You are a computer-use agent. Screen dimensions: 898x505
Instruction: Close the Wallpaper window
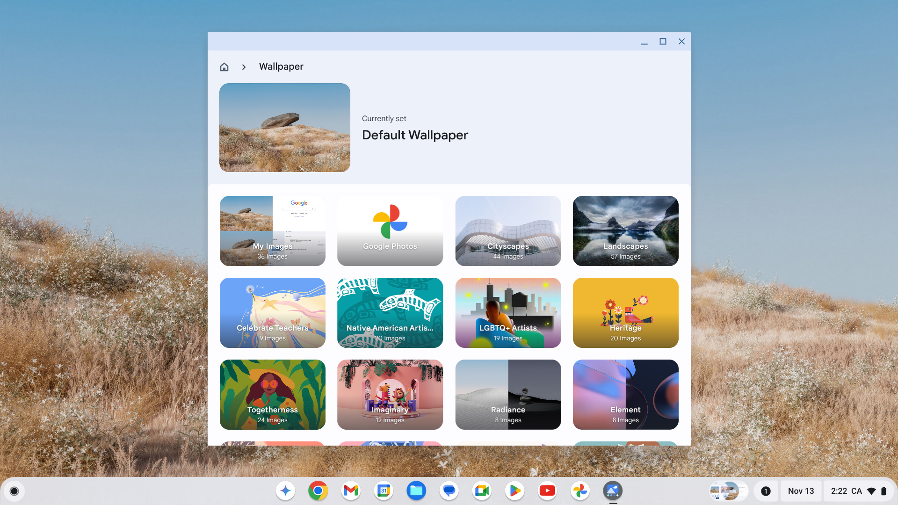point(681,42)
